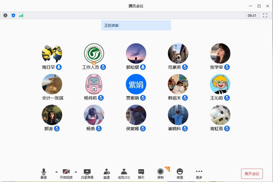Open the blue security shield icon
Screen dimensions: 273x182
pos(13,15)
